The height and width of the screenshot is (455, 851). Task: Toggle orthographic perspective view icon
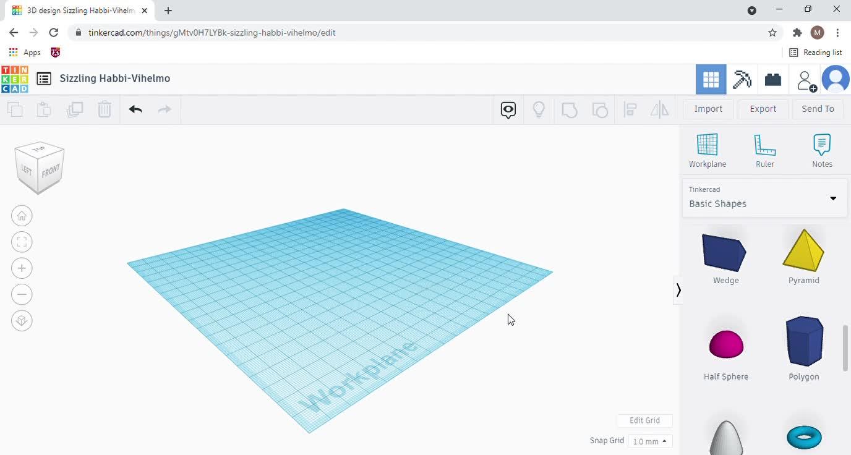tap(22, 320)
